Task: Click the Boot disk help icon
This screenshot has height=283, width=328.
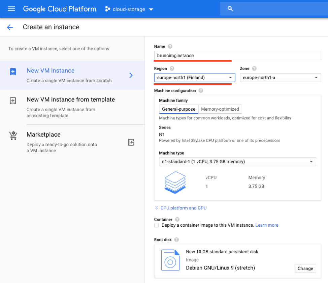Action: coord(176,239)
